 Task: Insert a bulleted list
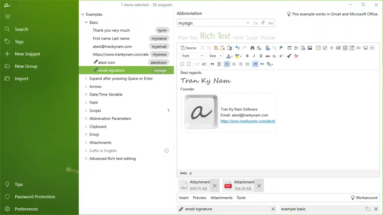(189, 64)
